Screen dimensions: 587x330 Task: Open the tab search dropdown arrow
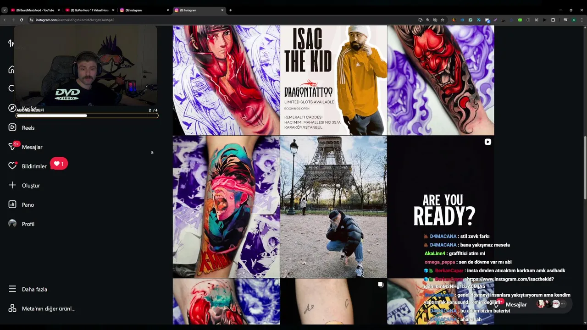(5, 10)
